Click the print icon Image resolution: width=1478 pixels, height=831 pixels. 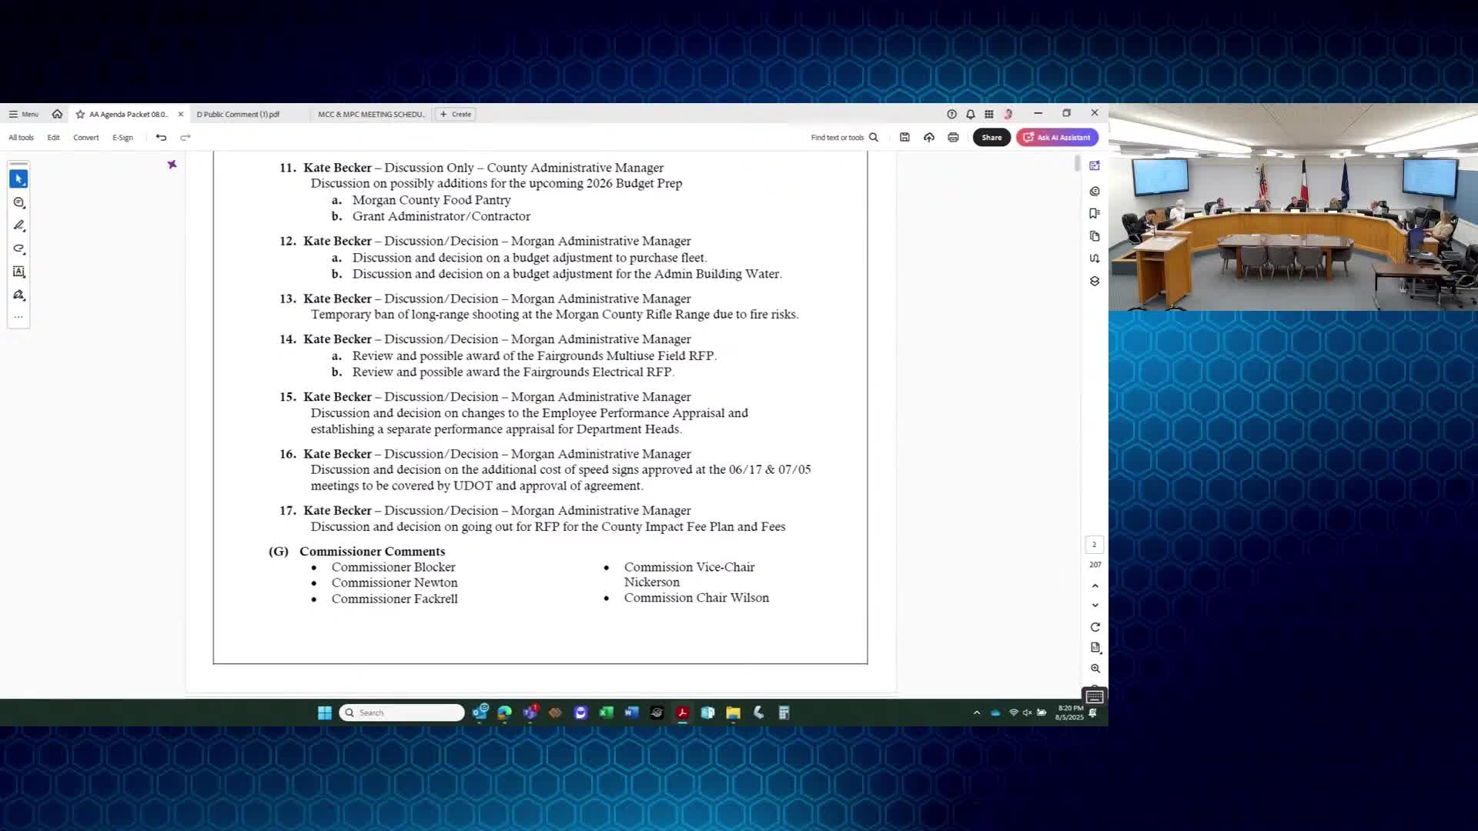coord(953,137)
